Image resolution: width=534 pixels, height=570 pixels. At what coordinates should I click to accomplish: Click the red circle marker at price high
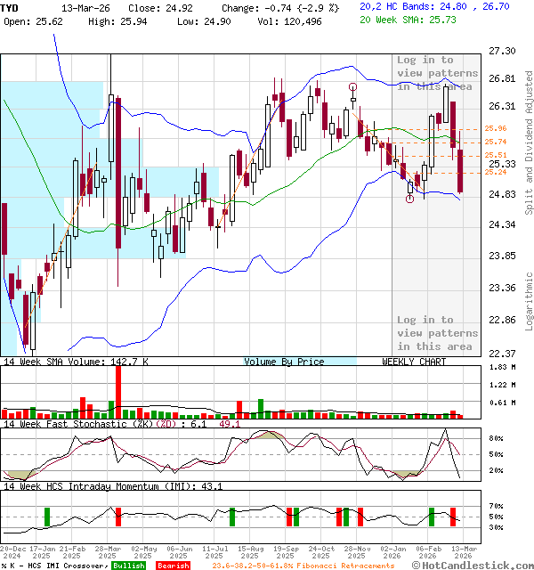point(353,87)
